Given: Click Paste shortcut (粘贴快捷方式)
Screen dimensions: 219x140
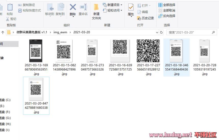Looking at the screenshot, I should tap(30, 10).
